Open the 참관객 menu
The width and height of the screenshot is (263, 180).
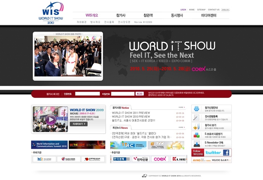[148, 15]
